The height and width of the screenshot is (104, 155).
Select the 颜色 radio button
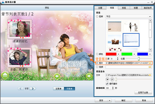[x=97, y=54]
